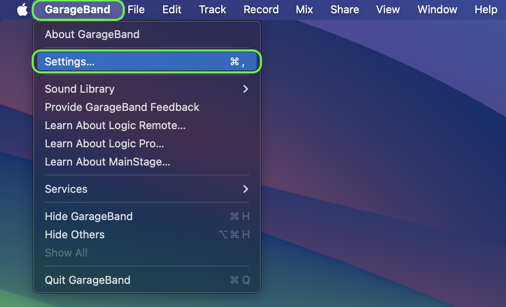Image resolution: width=506 pixels, height=307 pixels.
Task: Expand the Services submenu
Action: click(147, 189)
